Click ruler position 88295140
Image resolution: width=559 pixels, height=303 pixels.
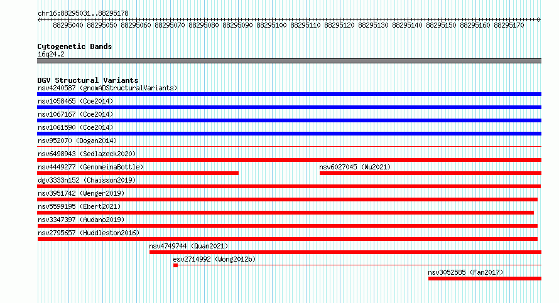click(407, 25)
